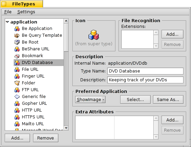The height and width of the screenshot is (147, 191).
Task: Click the type list scrollbar thumb
Action: pyautogui.click(x=66, y=37)
